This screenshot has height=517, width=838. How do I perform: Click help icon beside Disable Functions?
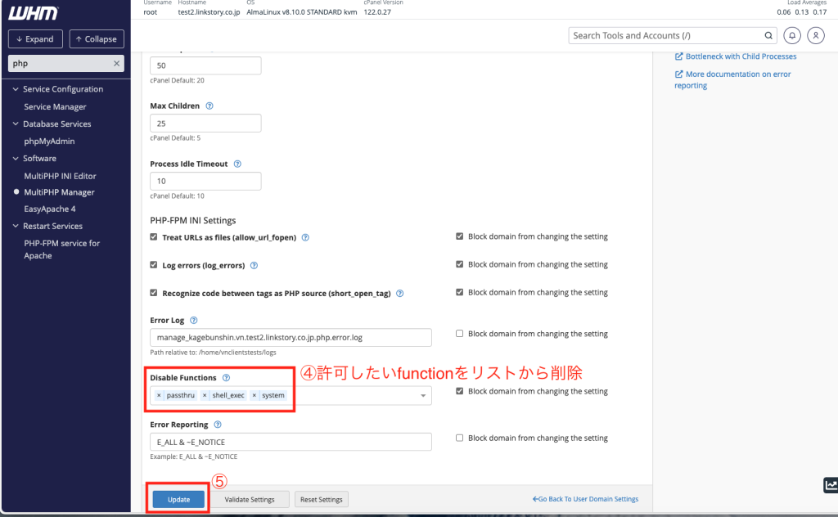[x=226, y=378]
